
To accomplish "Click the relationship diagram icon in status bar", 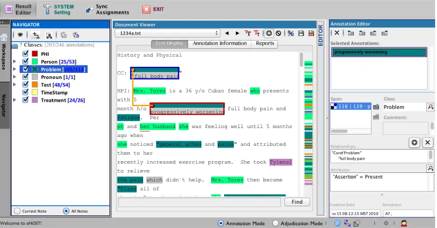I will (x=347, y=223).
